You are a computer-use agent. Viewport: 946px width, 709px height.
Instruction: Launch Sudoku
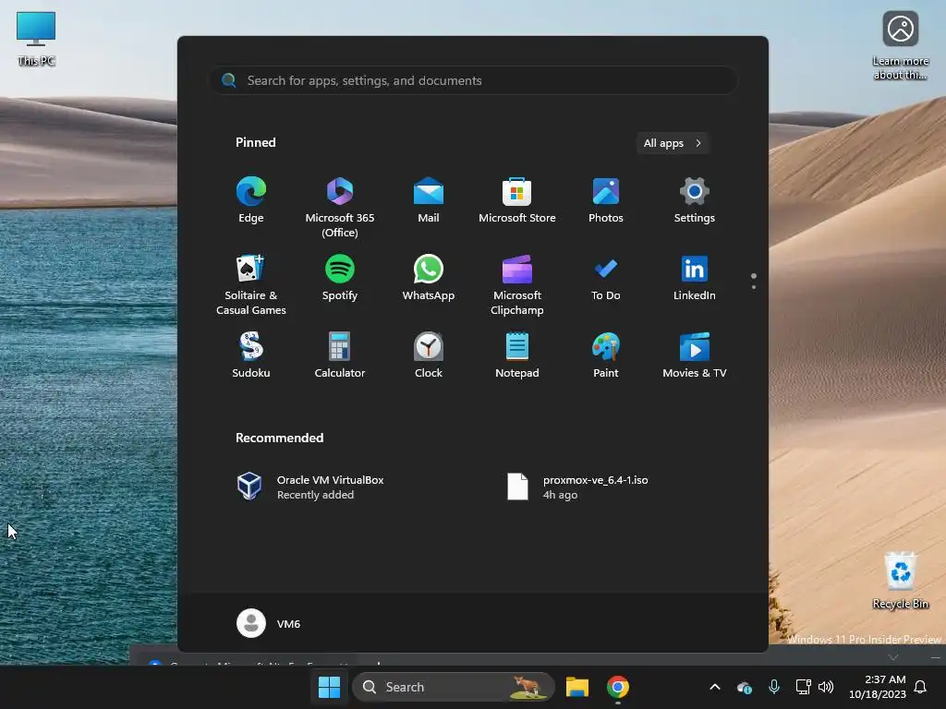click(x=251, y=355)
